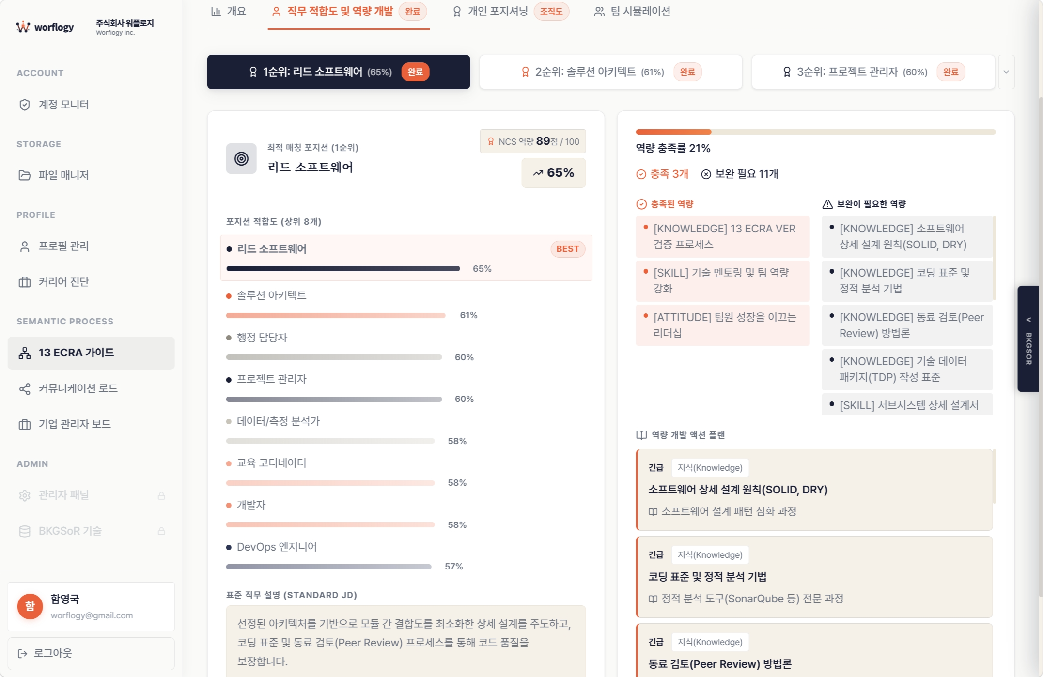Click the check-circle icon beside 충족 3개
Screen dimensions: 1043x677
click(x=641, y=174)
